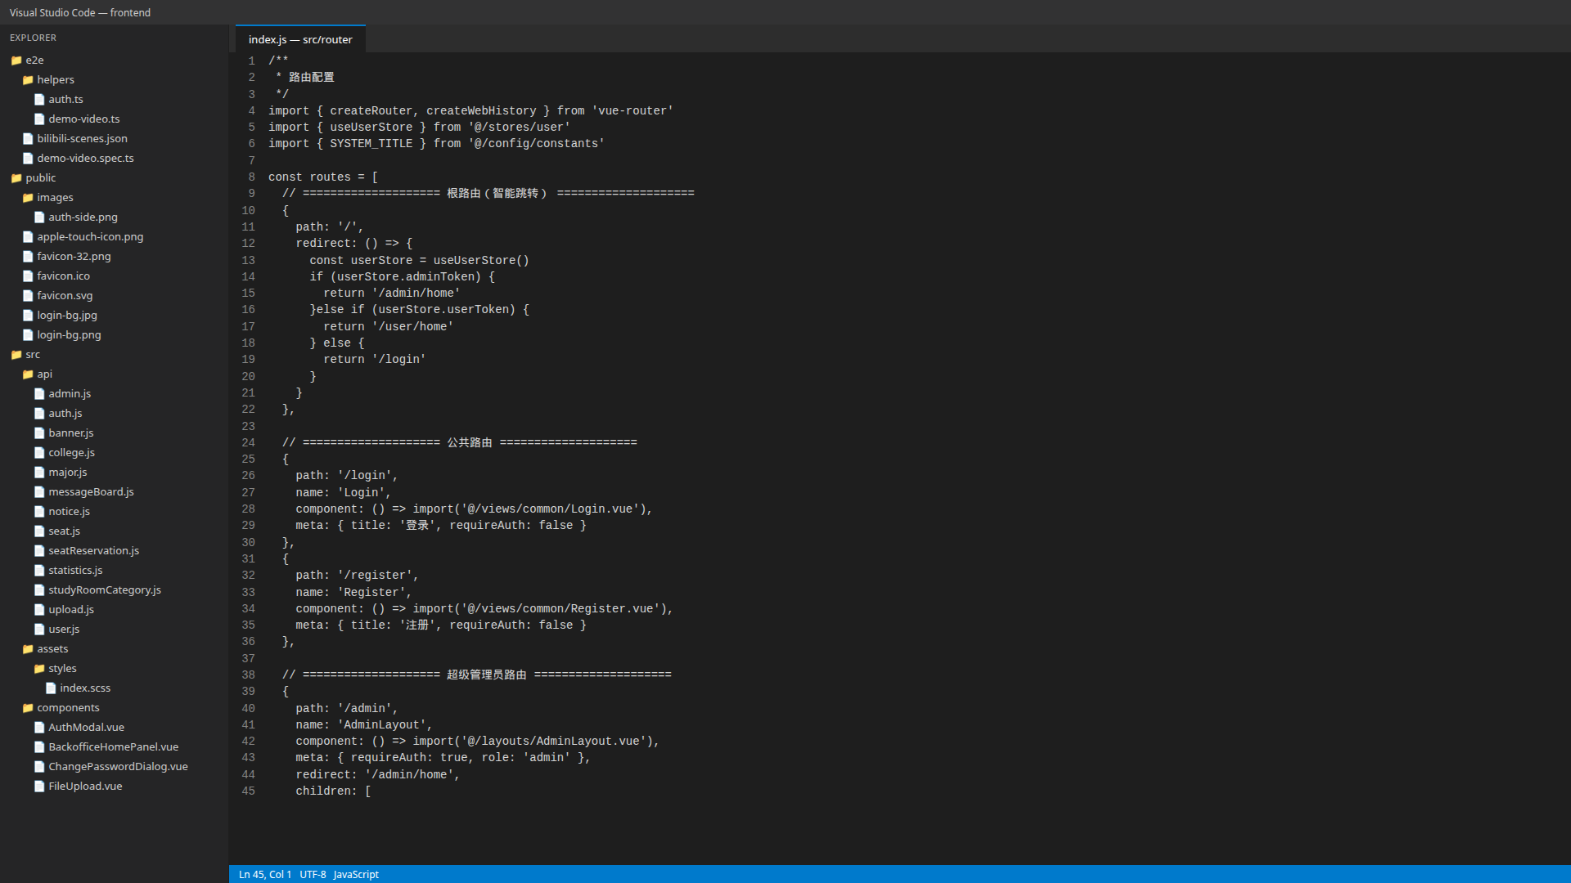Viewport: 1571px width, 883px height.
Task: Open apple-touch-icon.png file
Action: (x=114, y=237)
